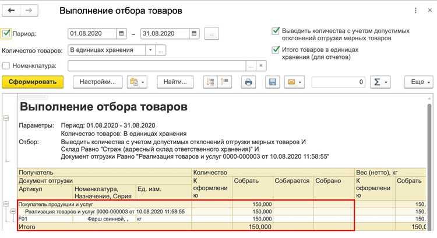
Task: Expand all groups icon in toolbar
Action: 210,82
